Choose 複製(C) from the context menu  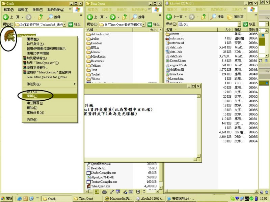50,96
